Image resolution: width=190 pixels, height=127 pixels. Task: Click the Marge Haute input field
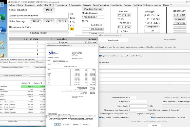[x=138, y=102]
